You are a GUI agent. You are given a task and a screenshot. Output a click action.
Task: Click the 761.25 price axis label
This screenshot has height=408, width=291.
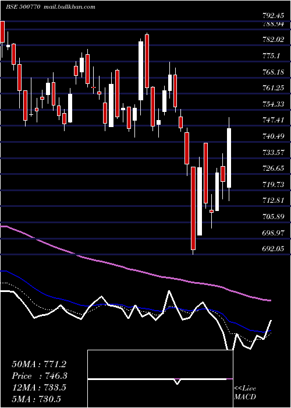(273, 88)
